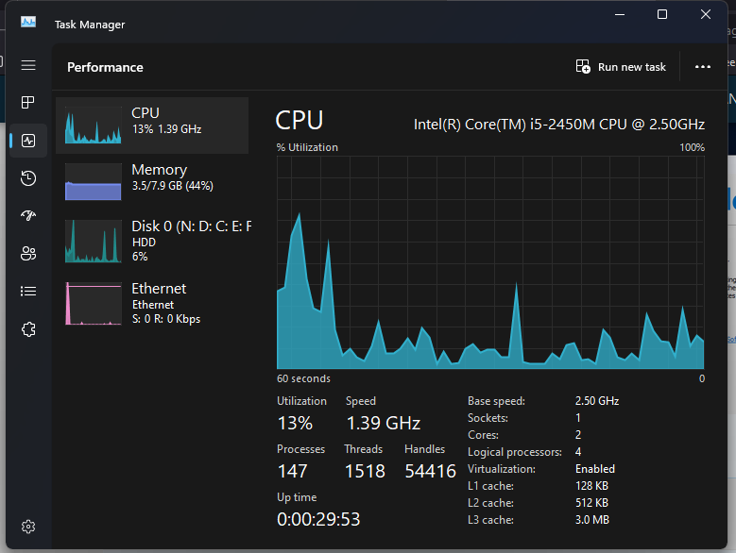Select the Memory performance entry

(x=152, y=182)
